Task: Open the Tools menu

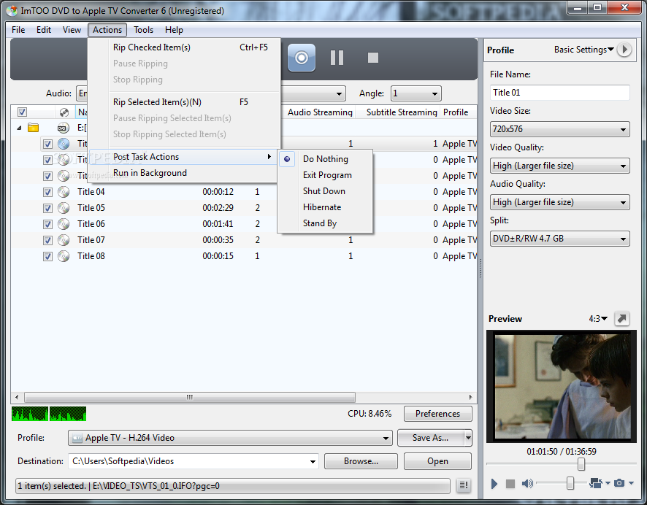Action: tap(143, 30)
